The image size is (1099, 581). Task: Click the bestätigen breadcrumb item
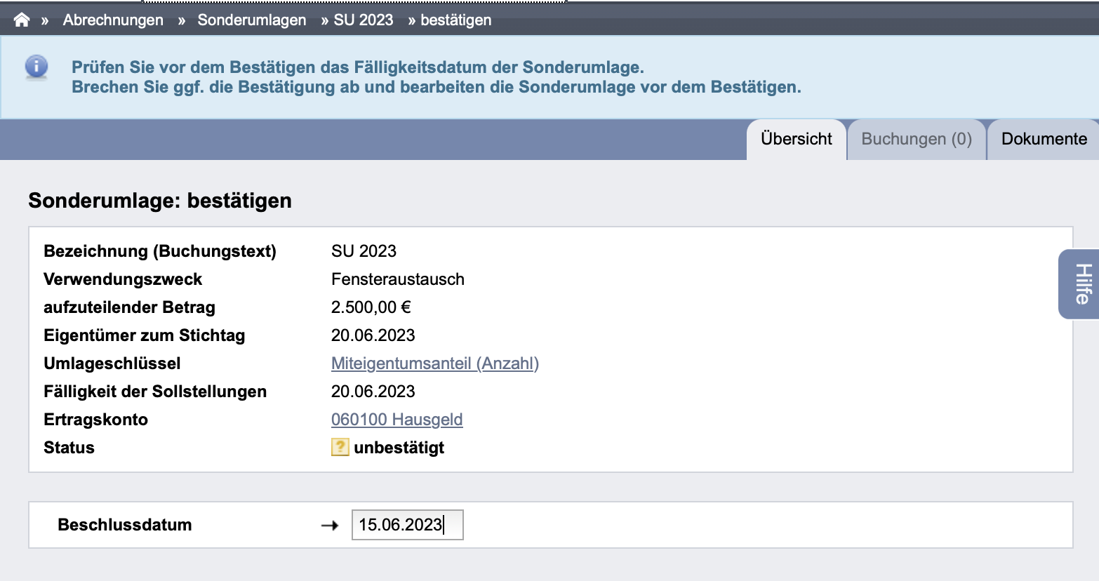tap(456, 20)
